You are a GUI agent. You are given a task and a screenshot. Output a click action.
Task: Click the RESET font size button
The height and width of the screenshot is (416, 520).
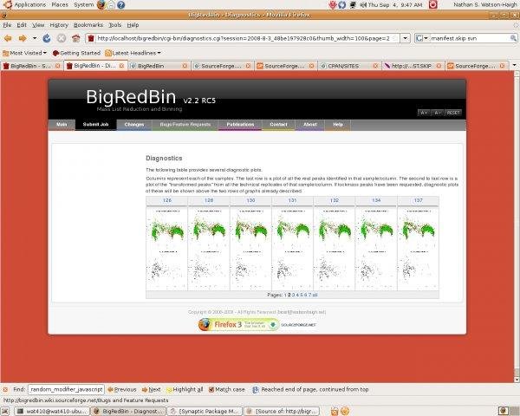tap(453, 113)
